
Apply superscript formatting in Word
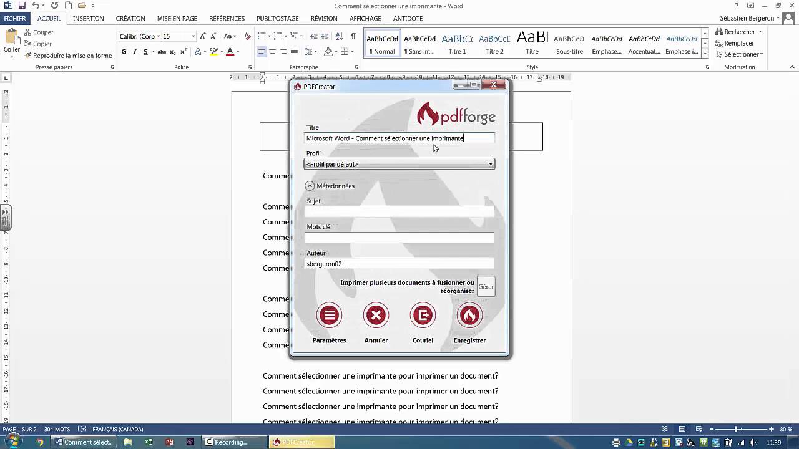click(183, 52)
